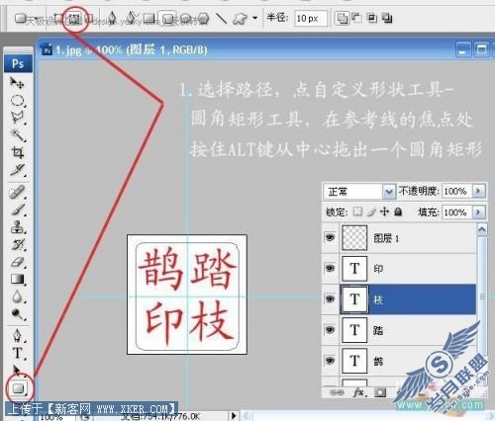The width and height of the screenshot is (495, 421).
Task: Select the Slice tool in toolbox
Action: pyautogui.click(x=18, y=170)
